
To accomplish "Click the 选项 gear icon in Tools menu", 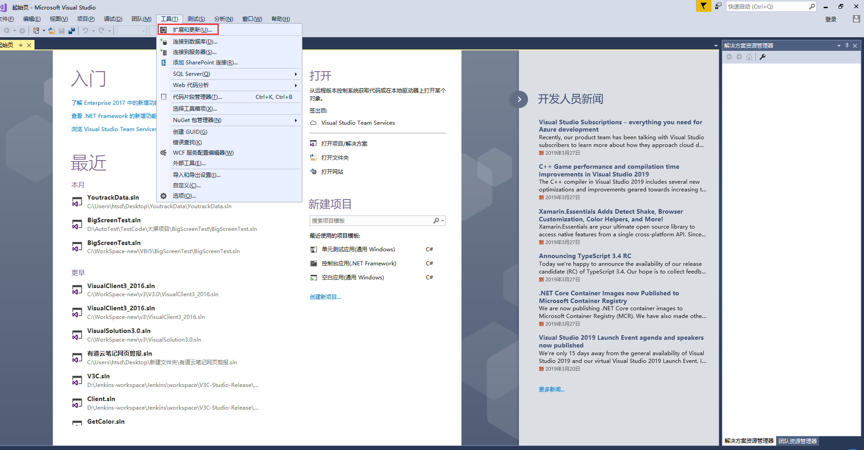I will 163,196.
